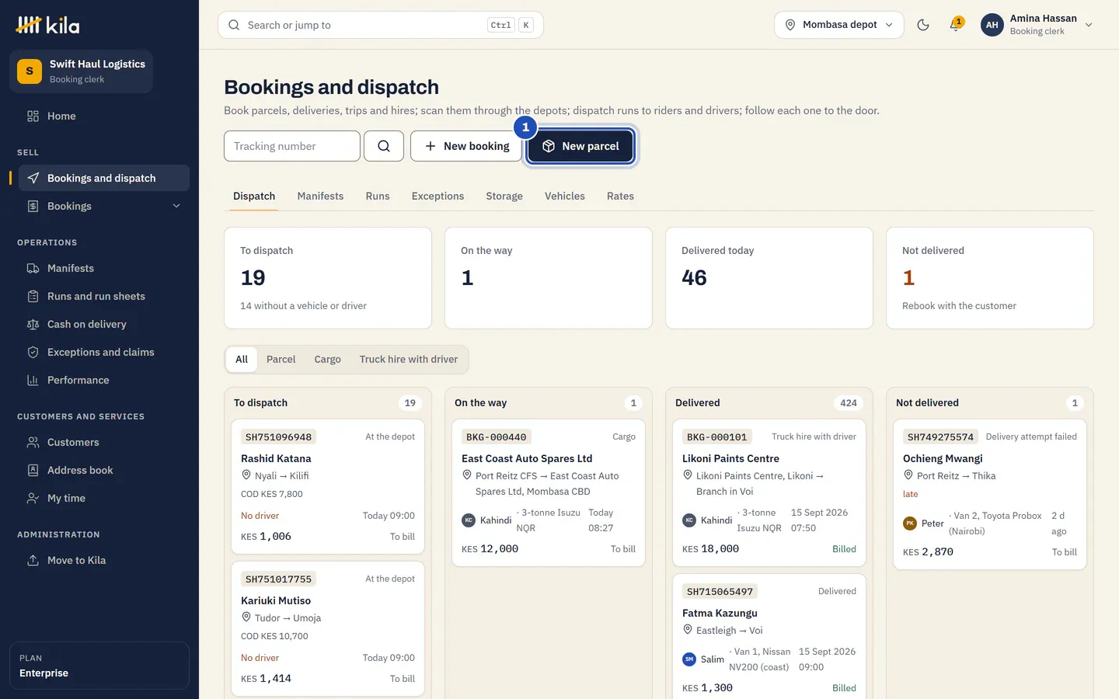Open Manifests truck icon in sidebar

click(33, 269)
